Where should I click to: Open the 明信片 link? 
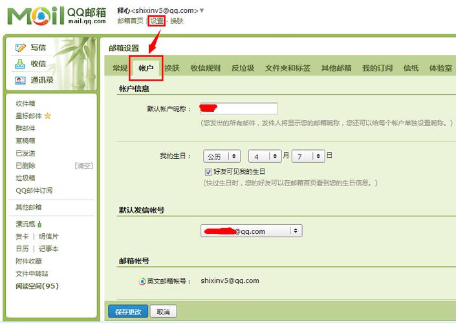(x=49, y=236)
